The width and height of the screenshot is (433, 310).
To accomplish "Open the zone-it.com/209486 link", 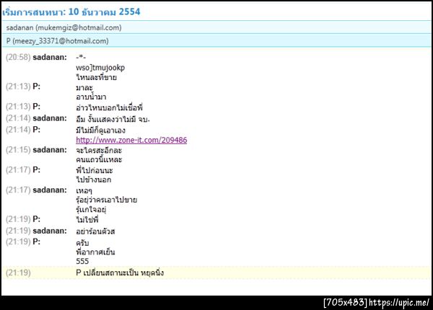I will tap(131, 140).
